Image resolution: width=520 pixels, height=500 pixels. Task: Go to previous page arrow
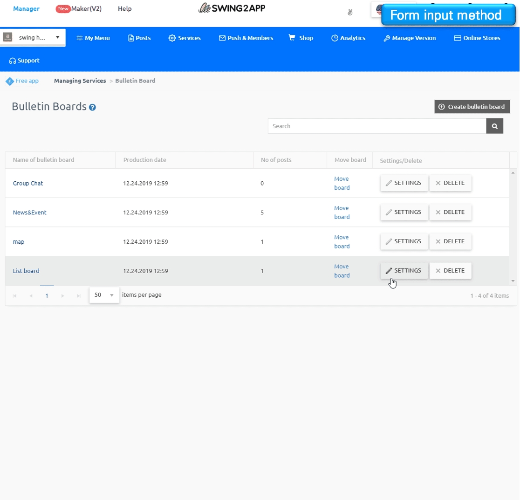pyautogui.click(x=31, y=296)
